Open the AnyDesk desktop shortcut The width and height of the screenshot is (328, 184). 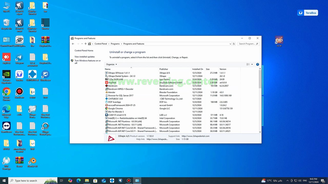tap(6, 59)
